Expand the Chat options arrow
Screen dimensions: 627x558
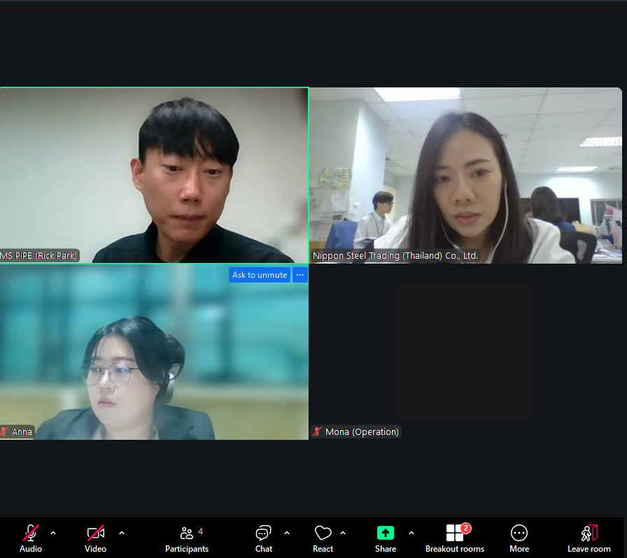coord(287,533)
